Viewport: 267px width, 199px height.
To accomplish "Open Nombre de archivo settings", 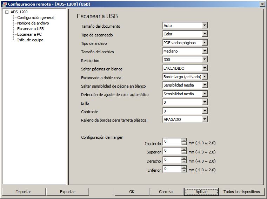I will point(33,23).
